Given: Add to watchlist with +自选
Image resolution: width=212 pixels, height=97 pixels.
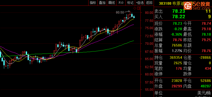Looking at the screenshot, I should (x=140, y=3).
